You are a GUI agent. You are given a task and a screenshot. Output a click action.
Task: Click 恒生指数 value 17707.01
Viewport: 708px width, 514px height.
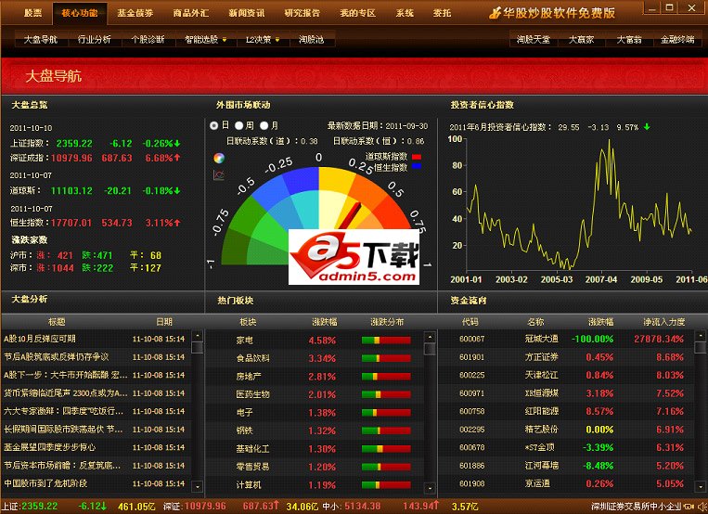[x=71, y=223]
